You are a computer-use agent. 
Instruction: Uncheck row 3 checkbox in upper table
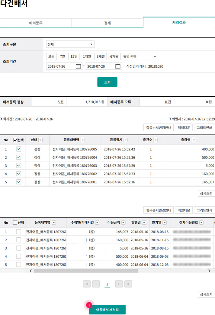point(18,166)
